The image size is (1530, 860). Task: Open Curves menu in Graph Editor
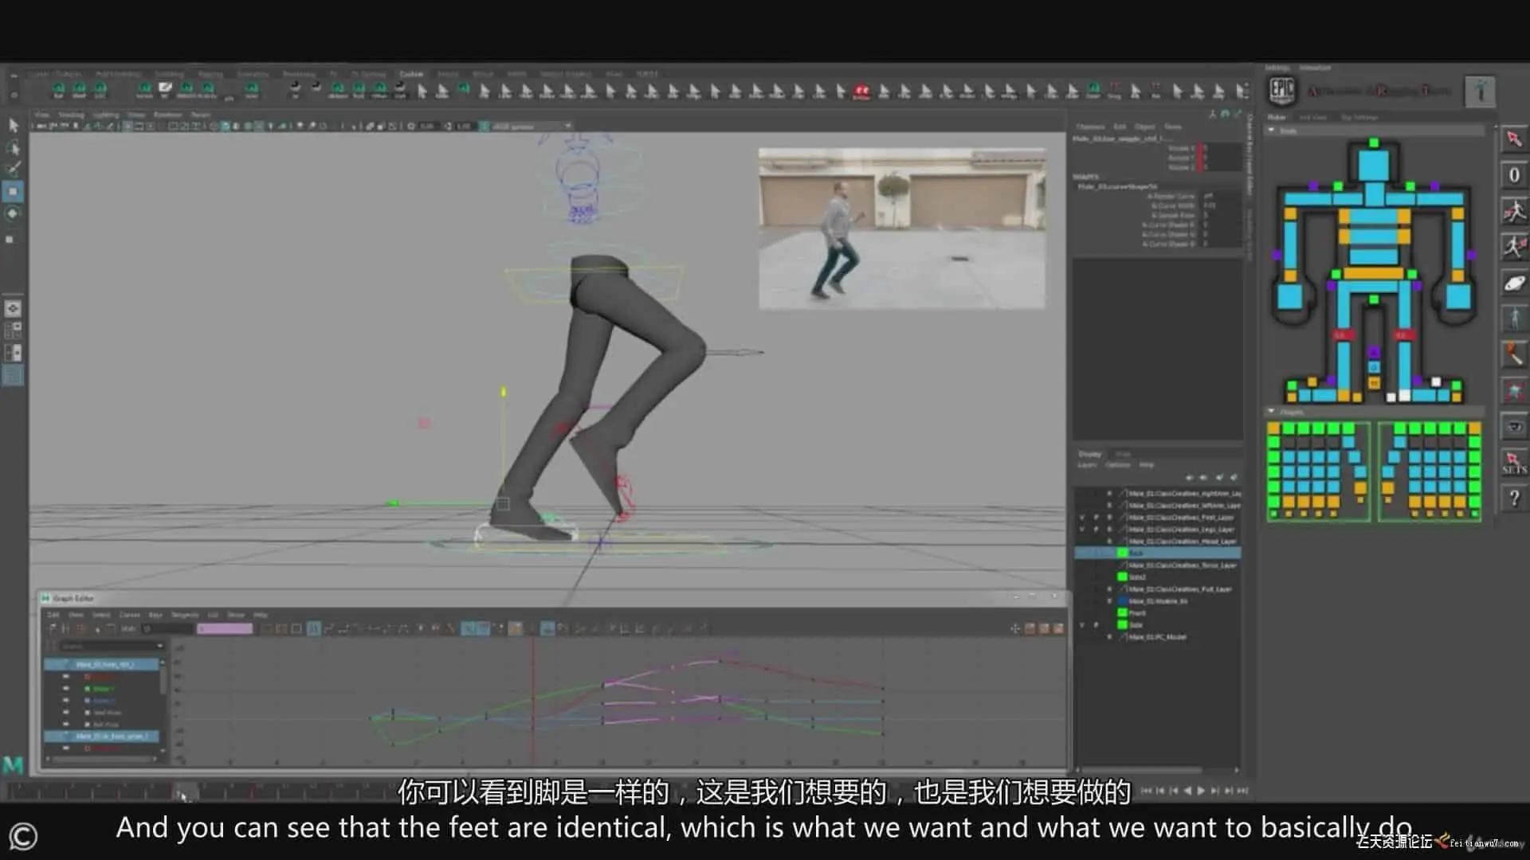129,615
